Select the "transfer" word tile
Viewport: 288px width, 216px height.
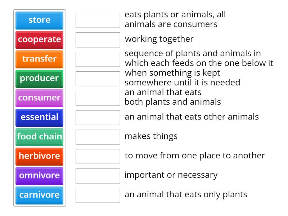click(x=39, y=59)
